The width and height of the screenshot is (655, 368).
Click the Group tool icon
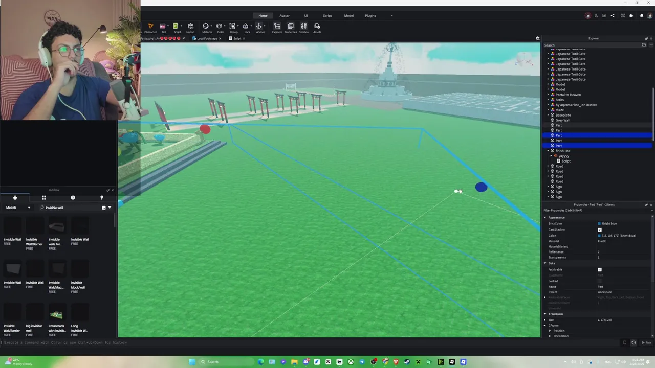pos(232,26)
